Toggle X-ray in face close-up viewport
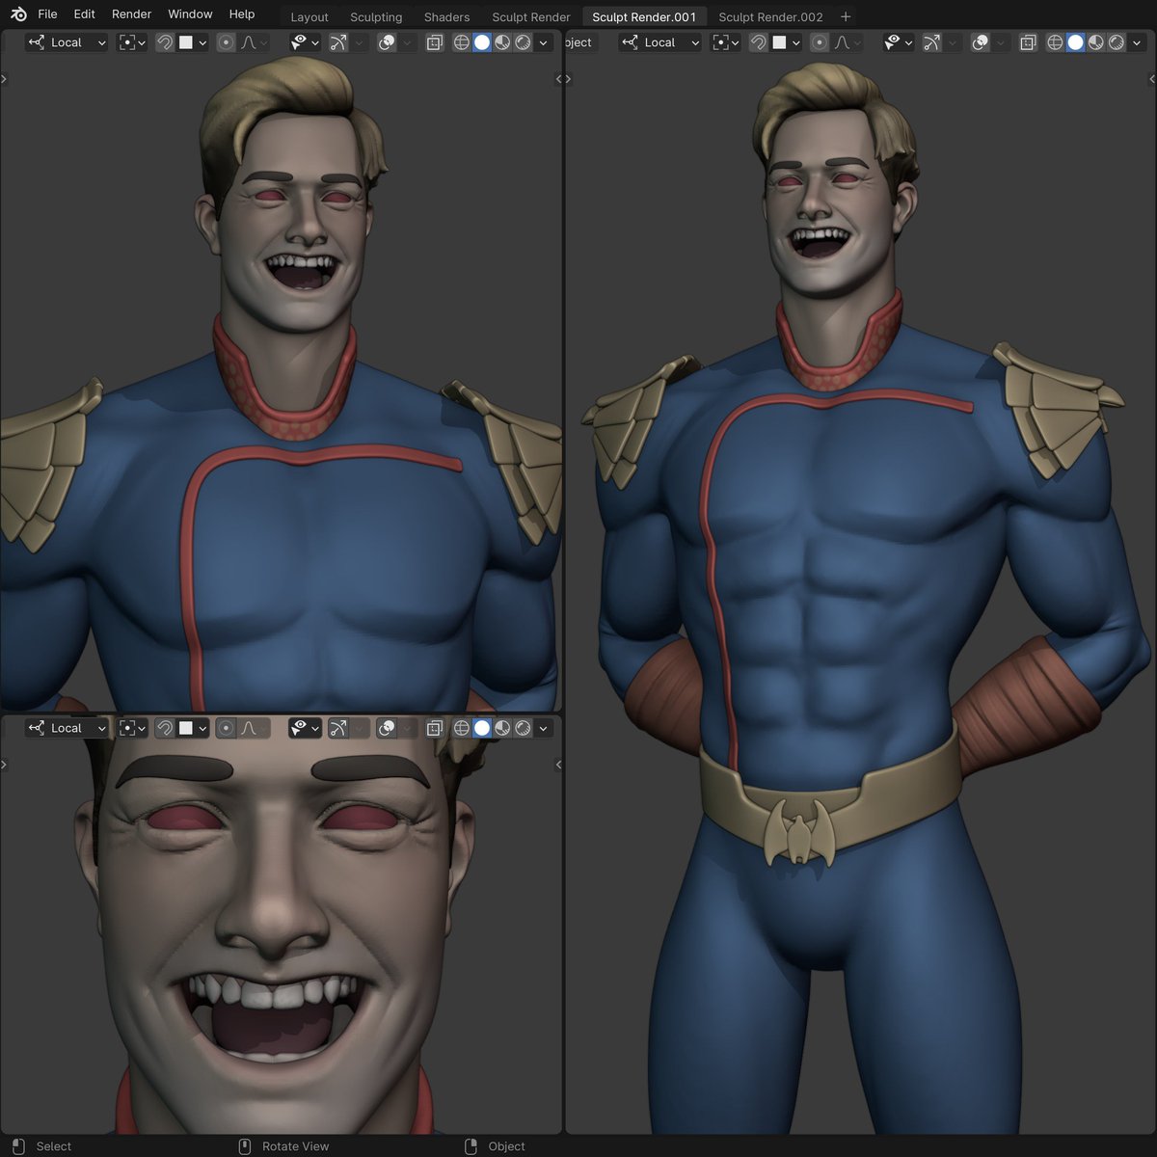This screenshot has width=1157, height=1157. [435, 728]
